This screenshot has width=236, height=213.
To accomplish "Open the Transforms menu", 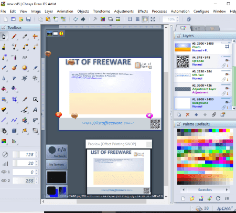I will coord(102,12).
